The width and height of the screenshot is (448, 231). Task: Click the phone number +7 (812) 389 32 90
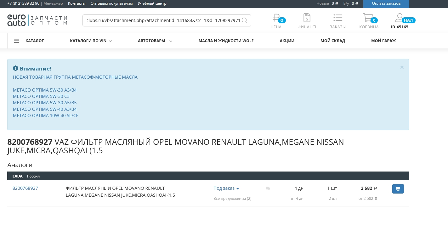click(23, 3)
